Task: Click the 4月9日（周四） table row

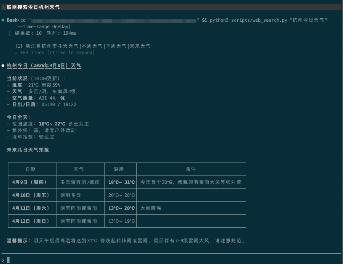Action: point(127,182)
